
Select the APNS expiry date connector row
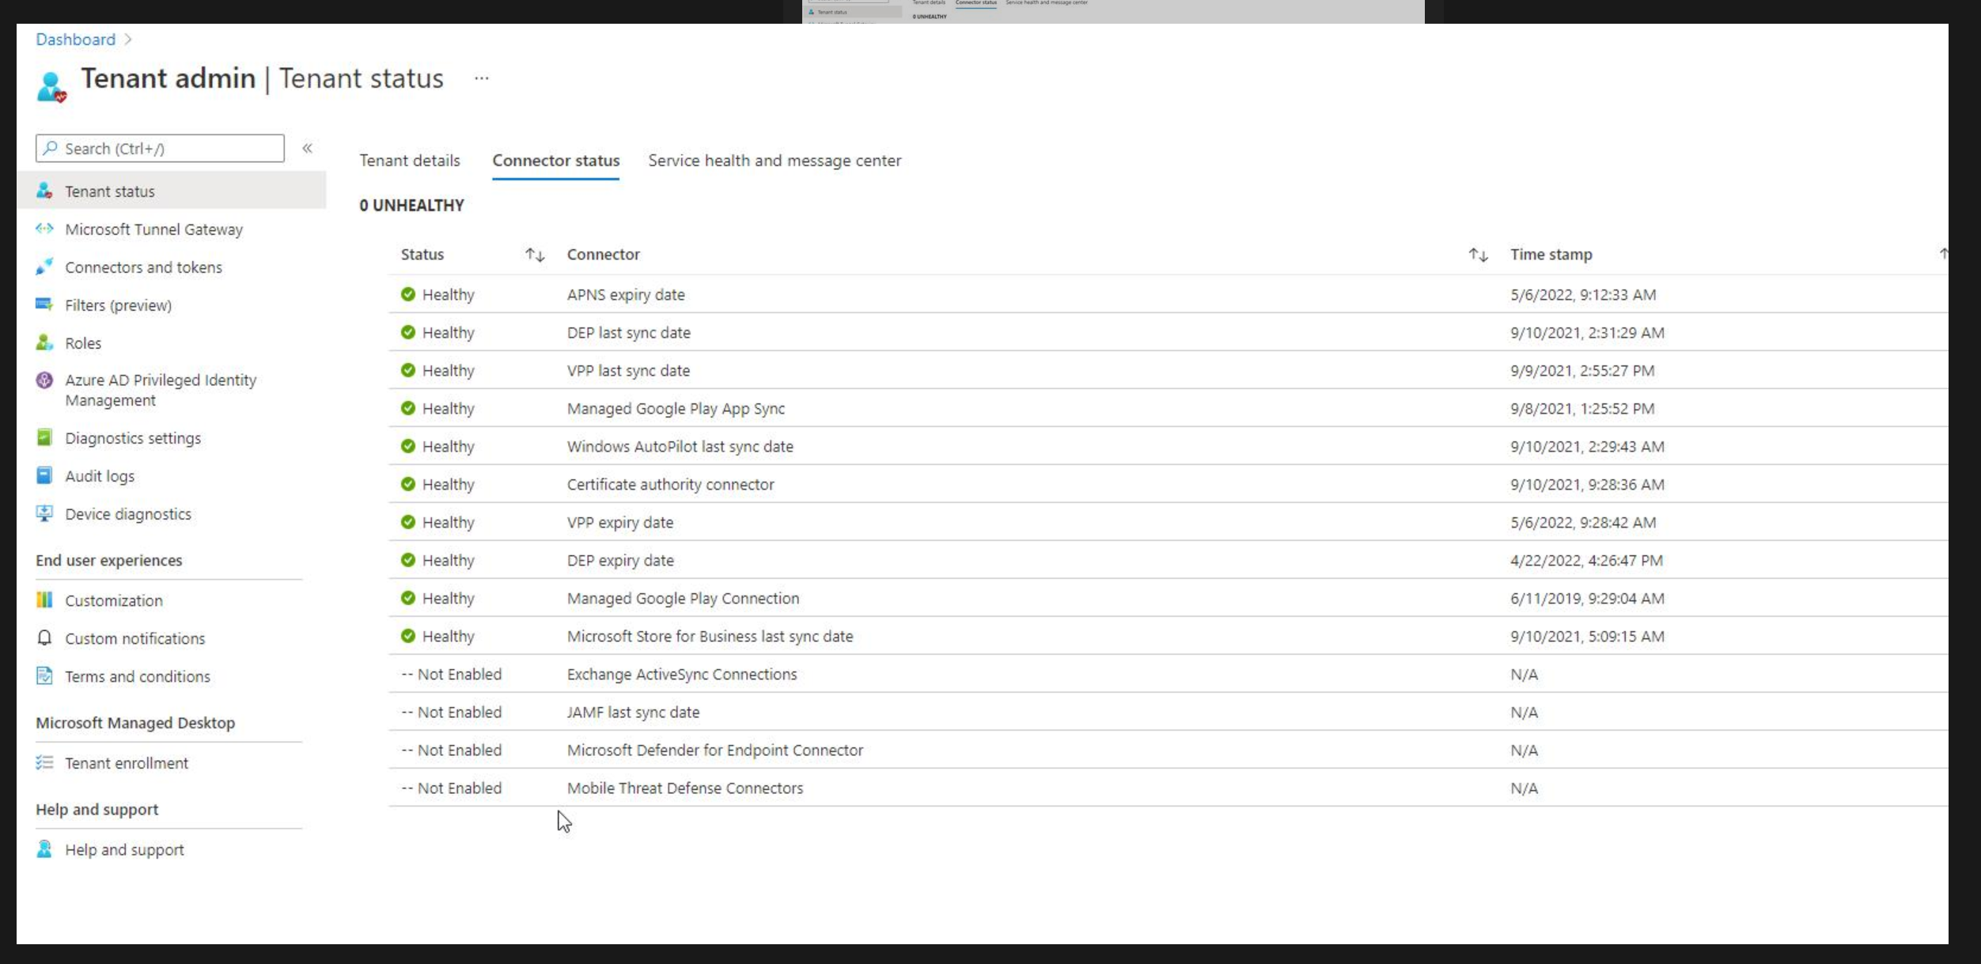625,295
